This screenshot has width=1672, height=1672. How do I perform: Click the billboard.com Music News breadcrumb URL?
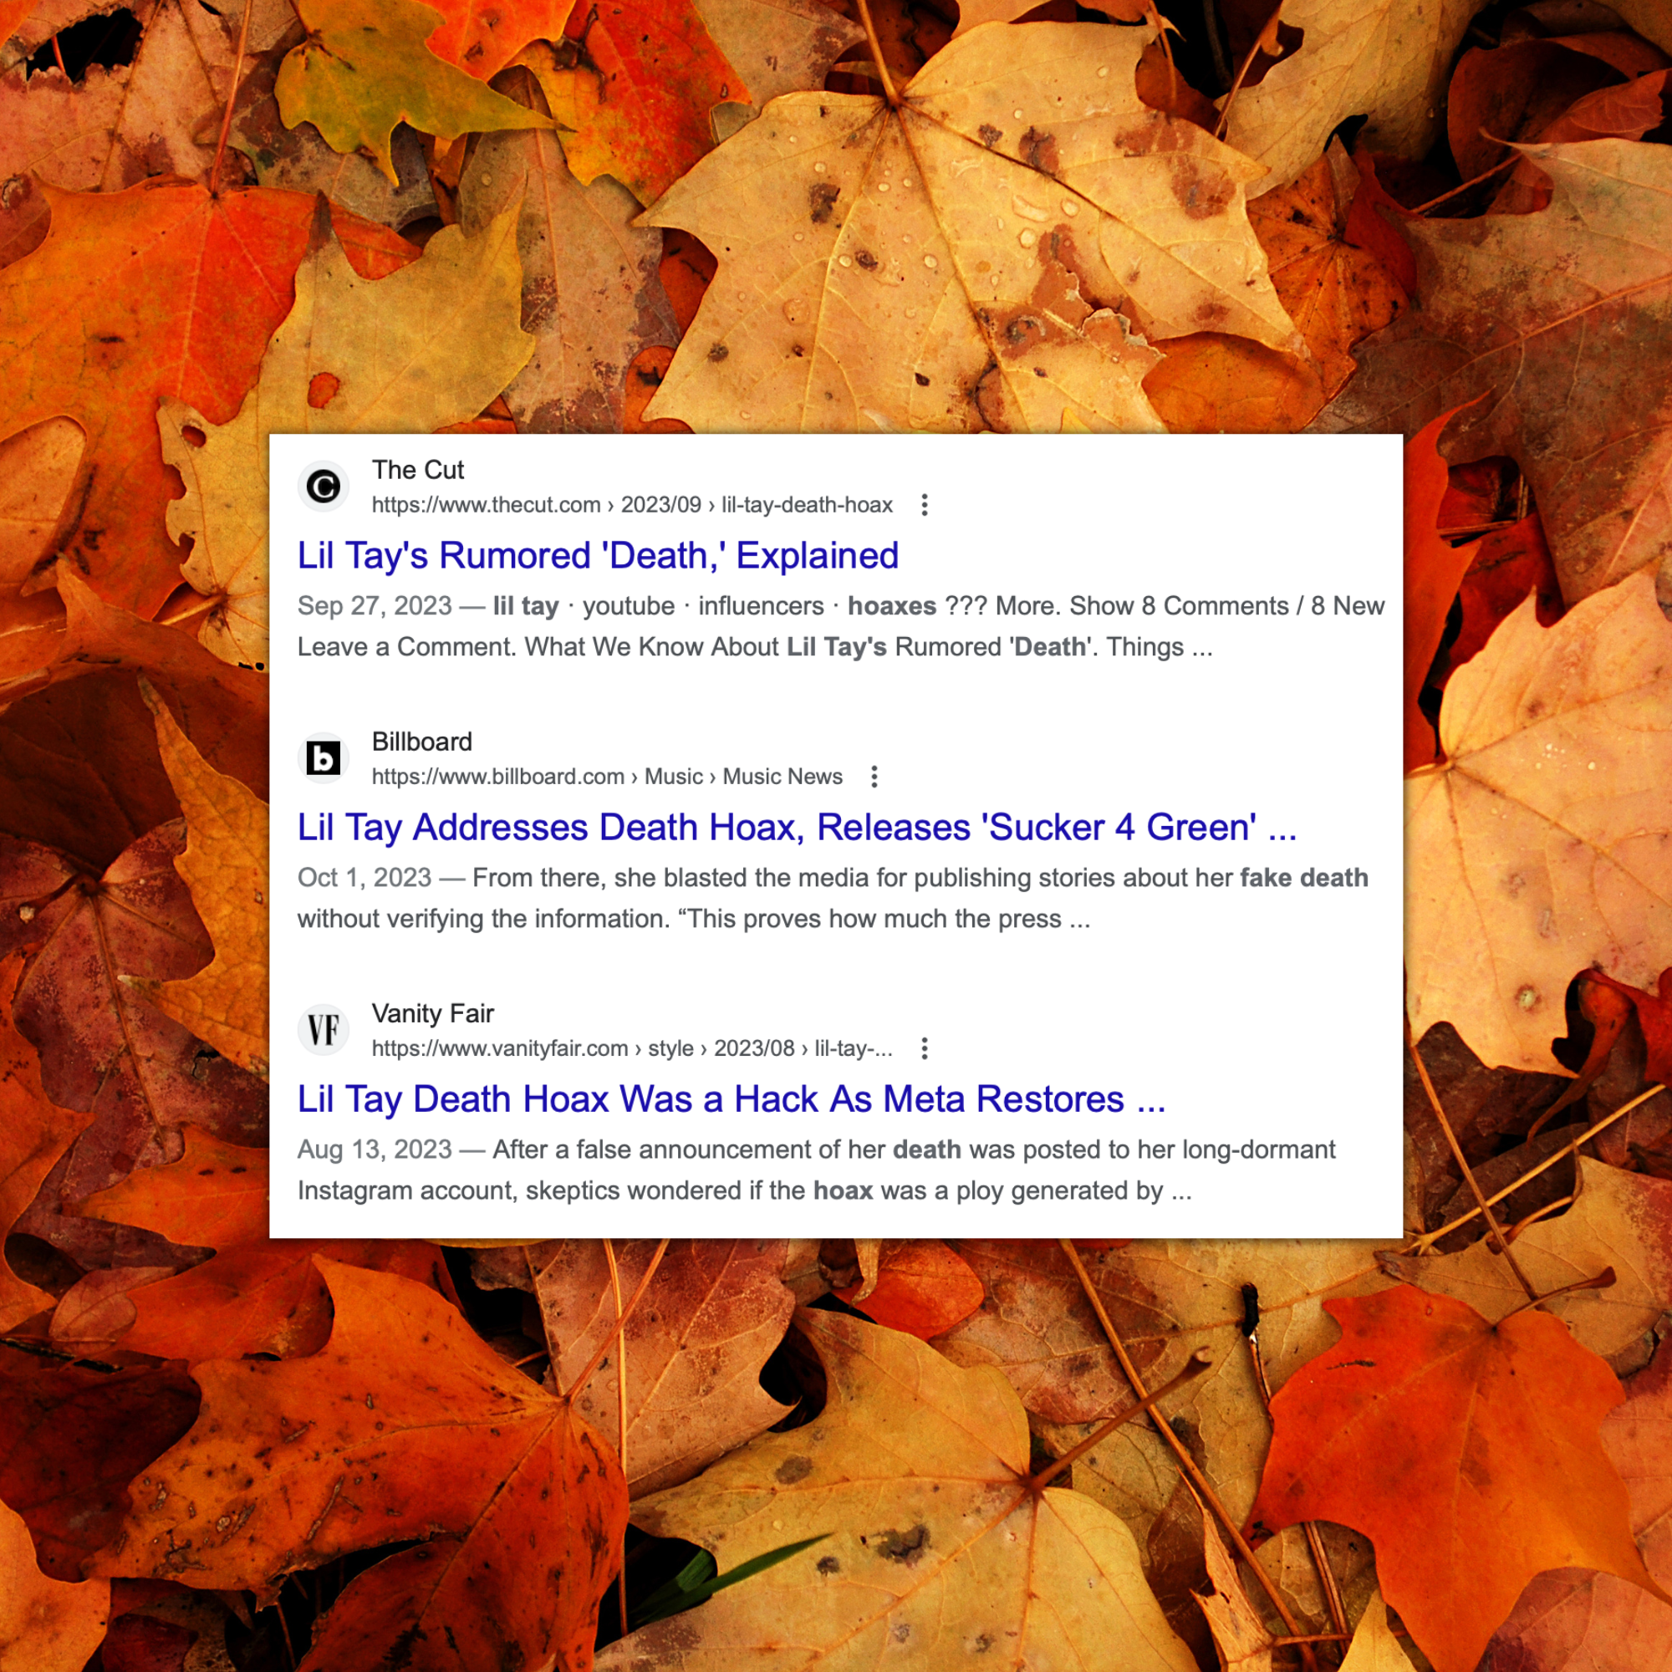point(607,777)
